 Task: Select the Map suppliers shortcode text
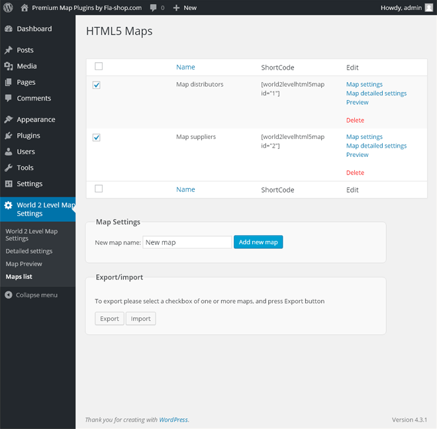[293, 141]
